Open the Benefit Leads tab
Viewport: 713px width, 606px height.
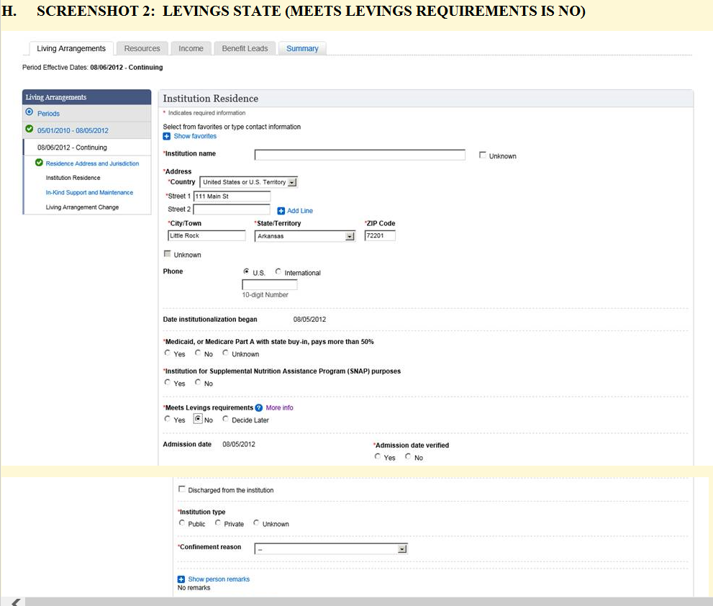point(245,48)
